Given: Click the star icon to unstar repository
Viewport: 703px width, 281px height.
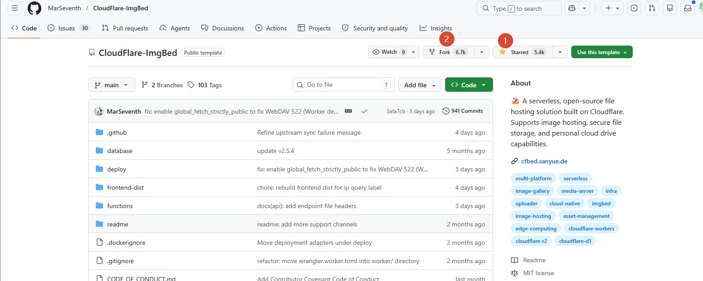Looking at the screenshot, I should (x=502, y=52).
